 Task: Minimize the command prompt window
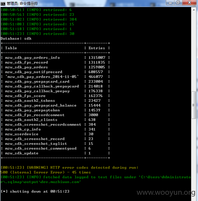[170, 3]
